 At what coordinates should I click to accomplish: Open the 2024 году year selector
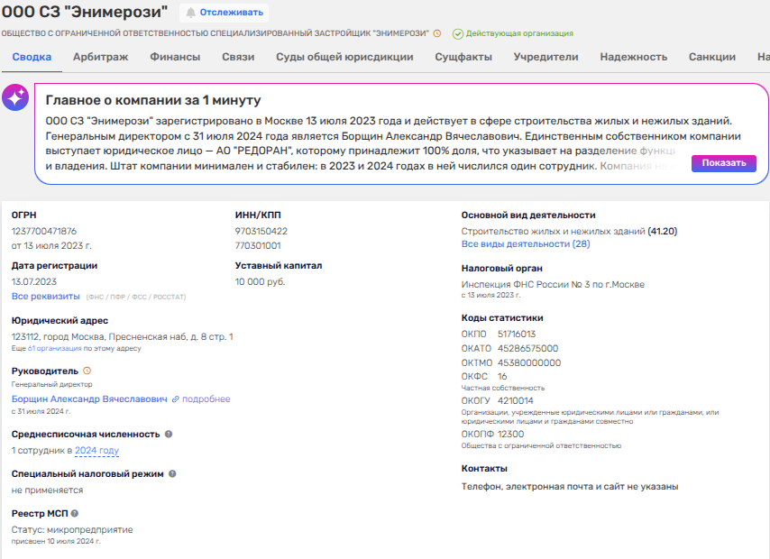click(96, 451)
